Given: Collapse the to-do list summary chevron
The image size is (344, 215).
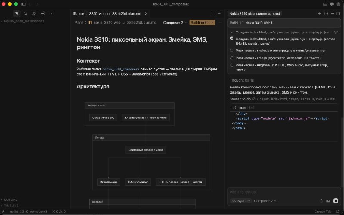Looking at the screenshot, I should pos(232,33).
